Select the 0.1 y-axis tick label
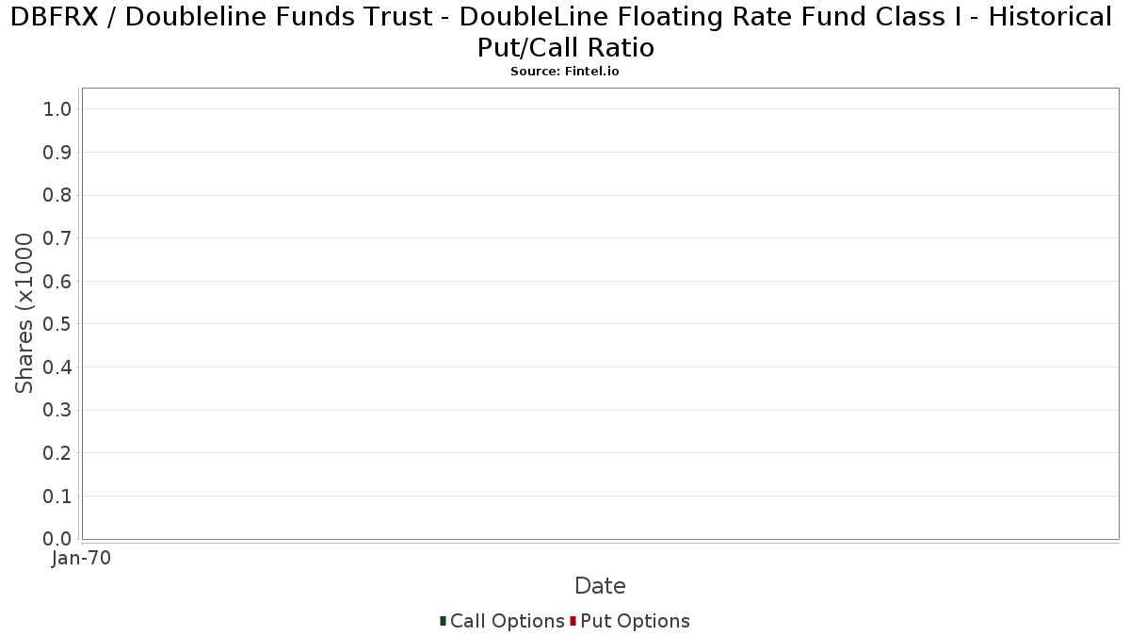Screen dimensions: 1130x636 tap(57, 497)
